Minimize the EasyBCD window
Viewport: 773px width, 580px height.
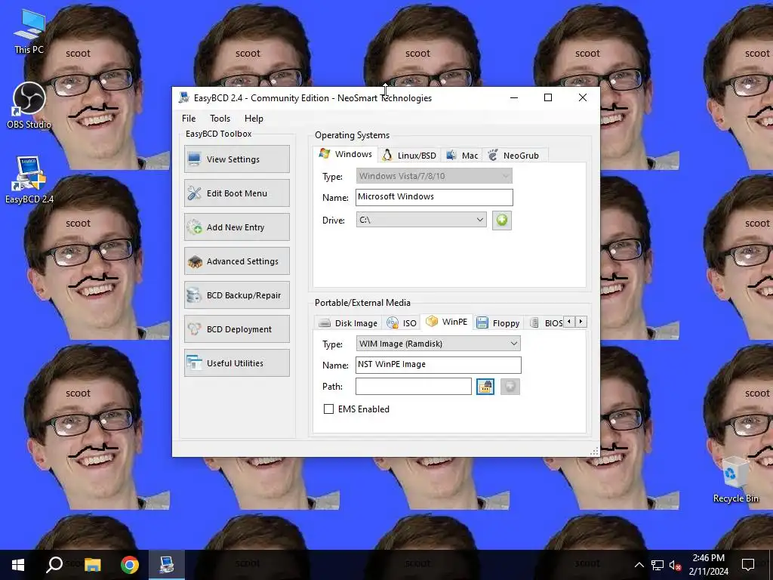513,97
